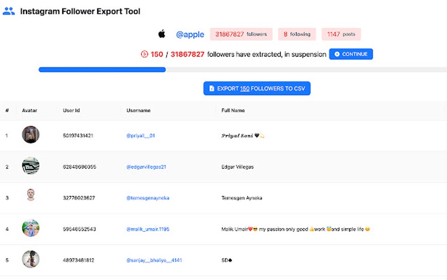Click the Avatar column header
The image size is (447, 280).
click(x=30, y=111)
